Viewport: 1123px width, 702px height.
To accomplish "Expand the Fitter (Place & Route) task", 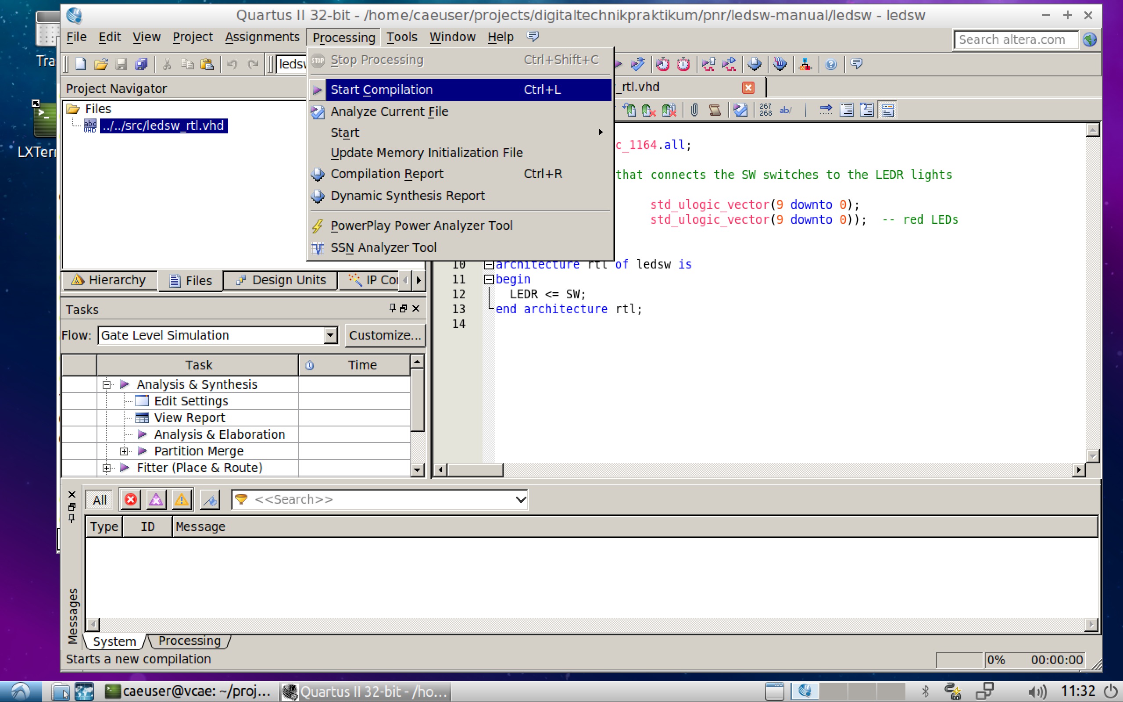I will pyautogui.click(x=107, y=468).
